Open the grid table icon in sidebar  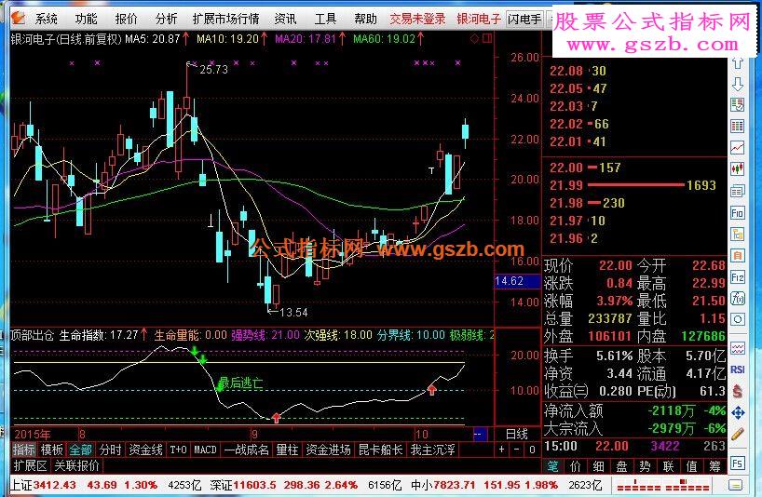click(738, 127)
